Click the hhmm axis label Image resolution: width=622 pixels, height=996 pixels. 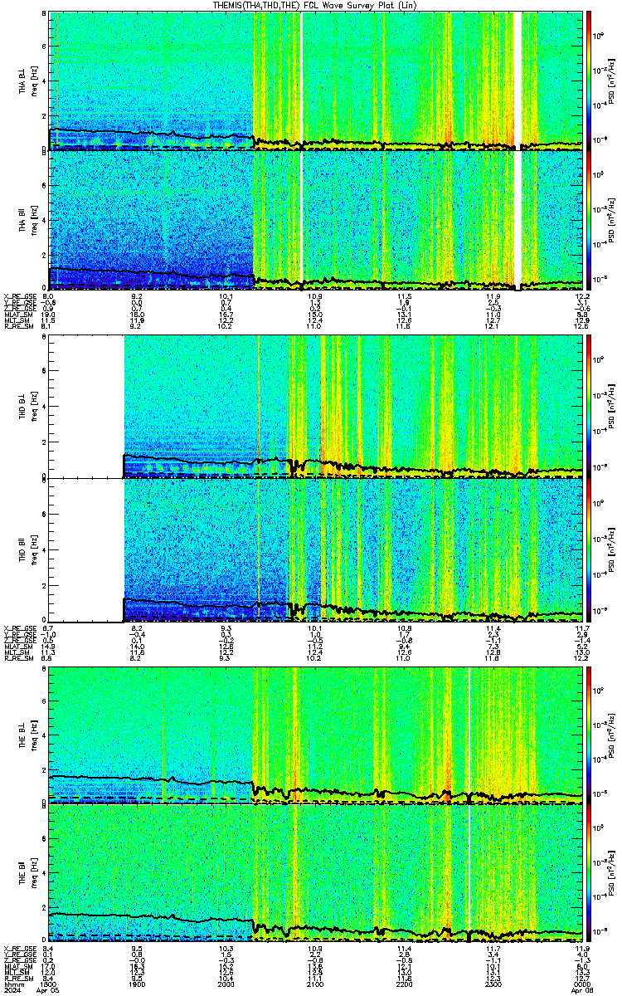12,984
